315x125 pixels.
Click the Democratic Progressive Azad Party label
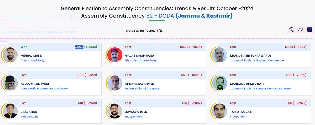click(x=44, y=89)
